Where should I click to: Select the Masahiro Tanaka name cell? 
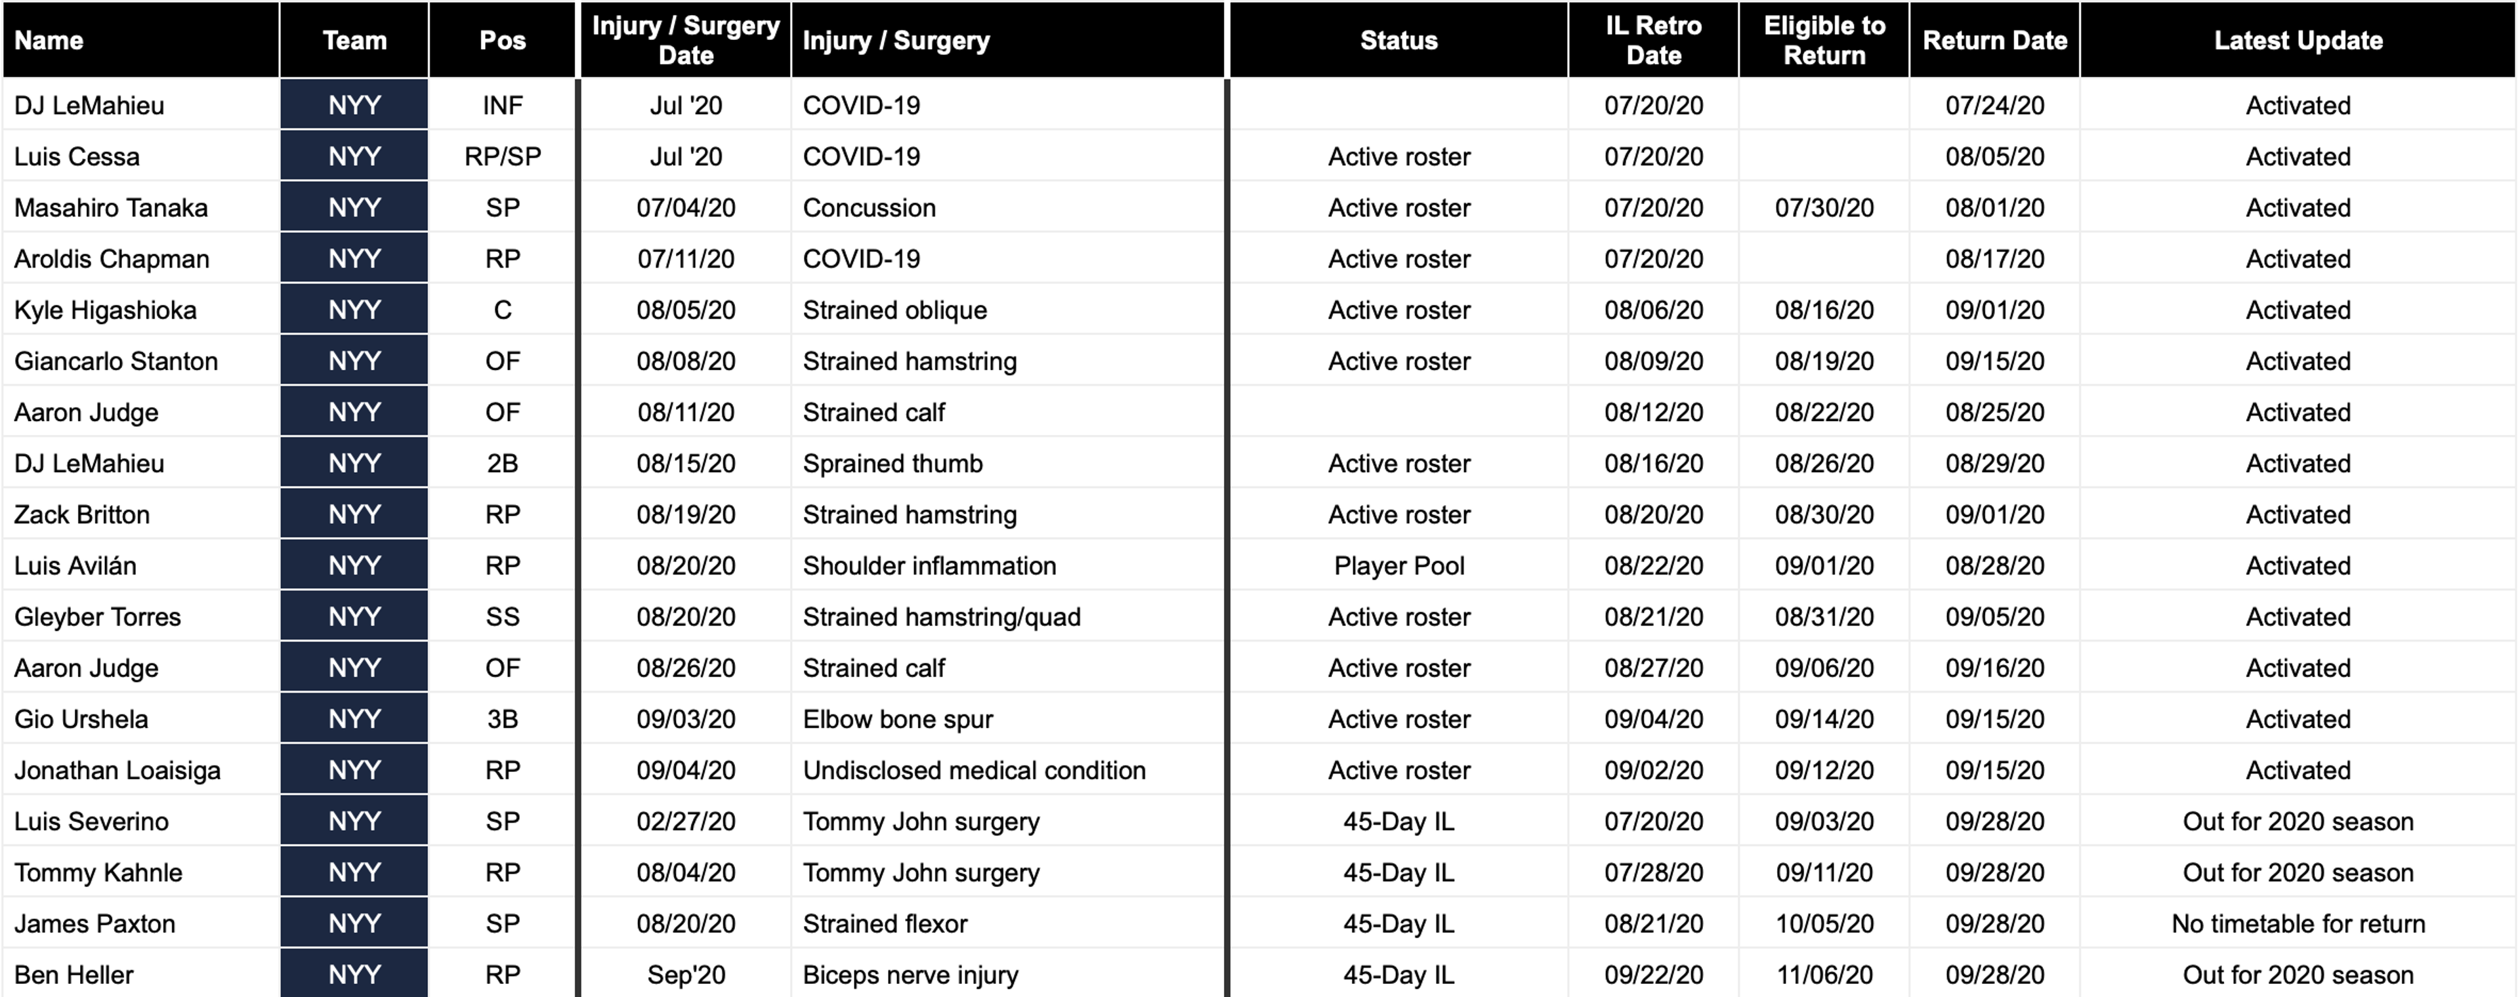141,207
